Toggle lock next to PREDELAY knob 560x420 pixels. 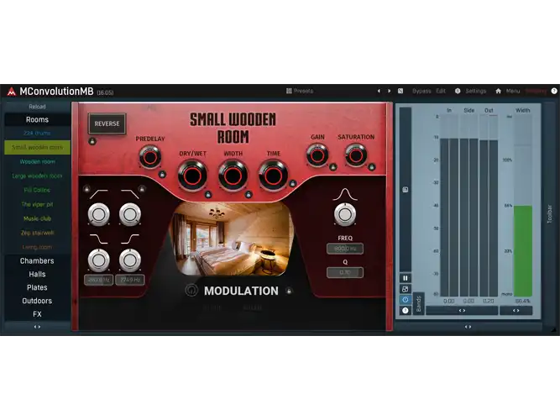click(162, 175)
